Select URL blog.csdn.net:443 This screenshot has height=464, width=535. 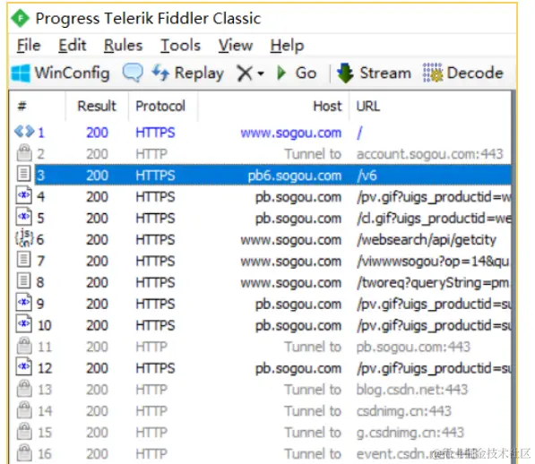click(x=412, y=390)
